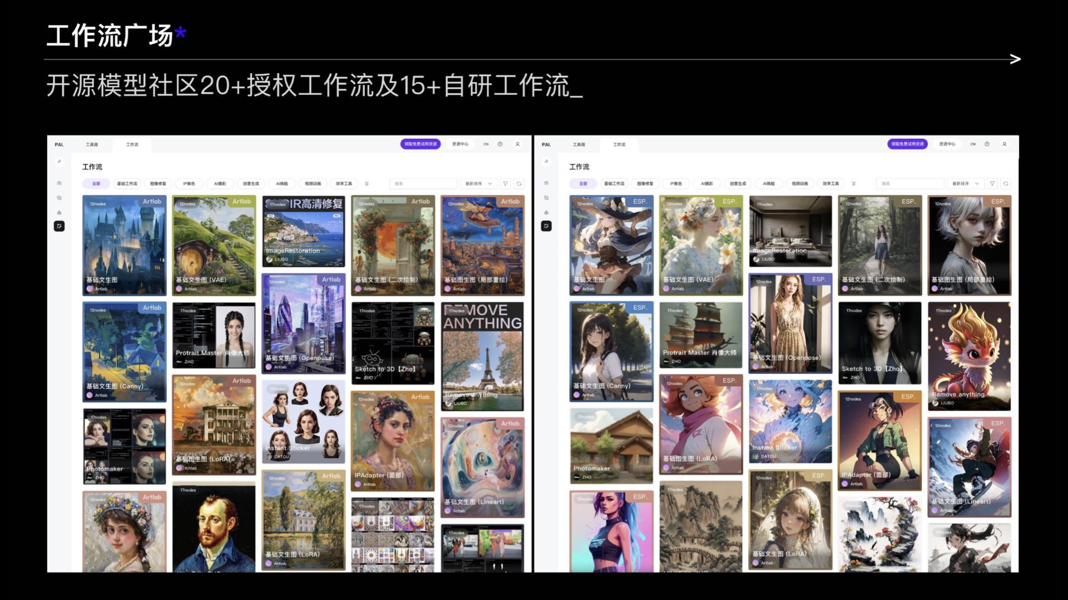Open the Protrait Master 肖像大师 card, left window

tap(214, 335)
